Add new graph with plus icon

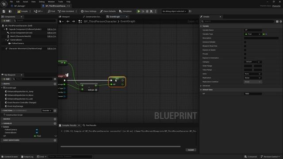coord(55,84)
